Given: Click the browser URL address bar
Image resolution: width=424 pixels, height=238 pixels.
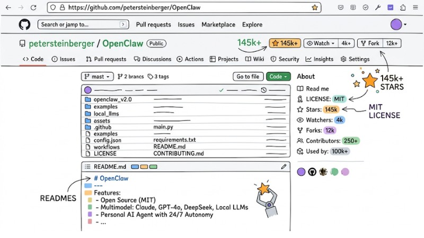Looking at the screenshot, I should point(184,7).
